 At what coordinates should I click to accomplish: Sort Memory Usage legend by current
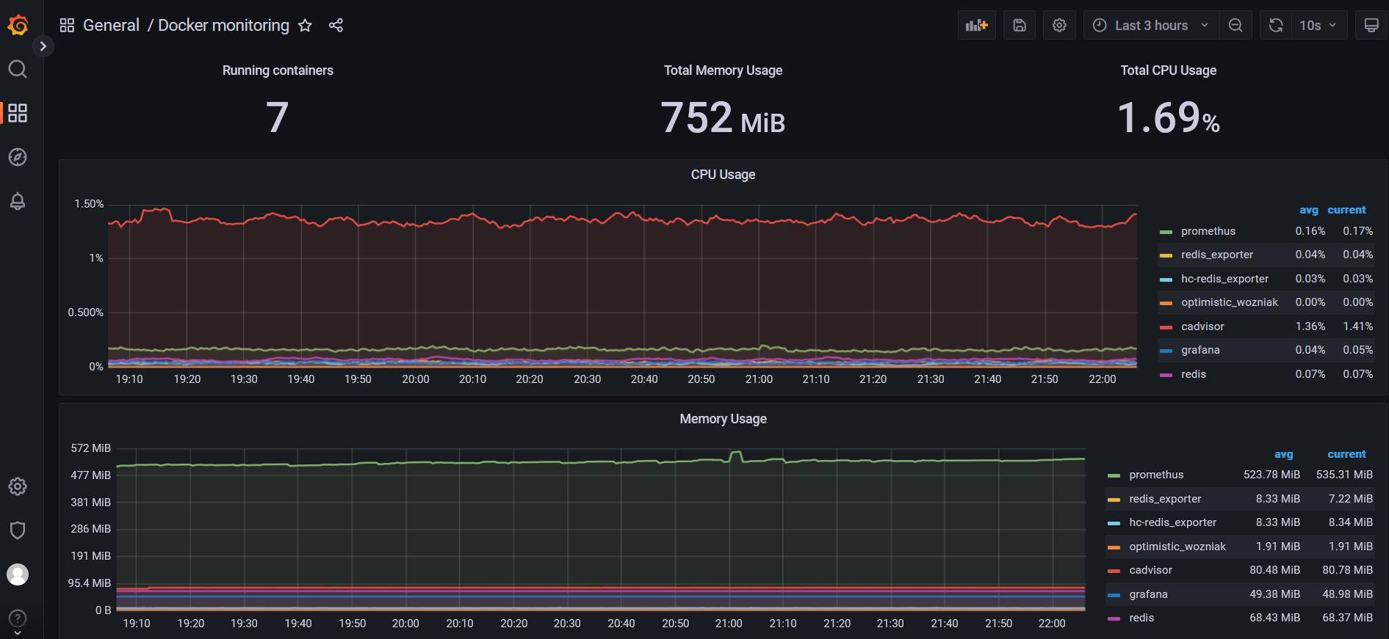click(1346, 454)
